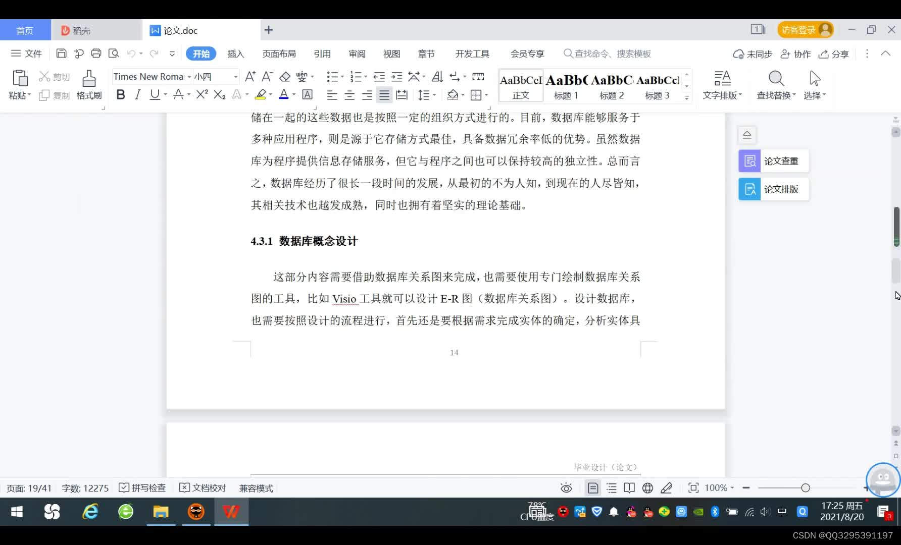The image size is (901, 545).
Task: Open the paper plagiarism check button
Action: point(773,161)
